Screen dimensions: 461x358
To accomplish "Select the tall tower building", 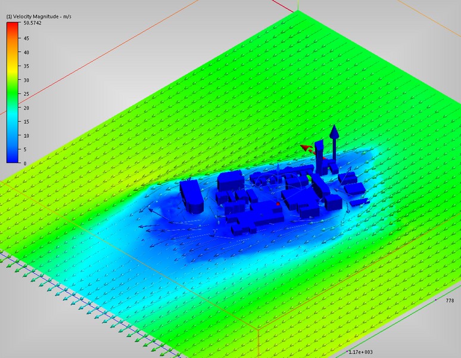I will click(x=319, y=158).
